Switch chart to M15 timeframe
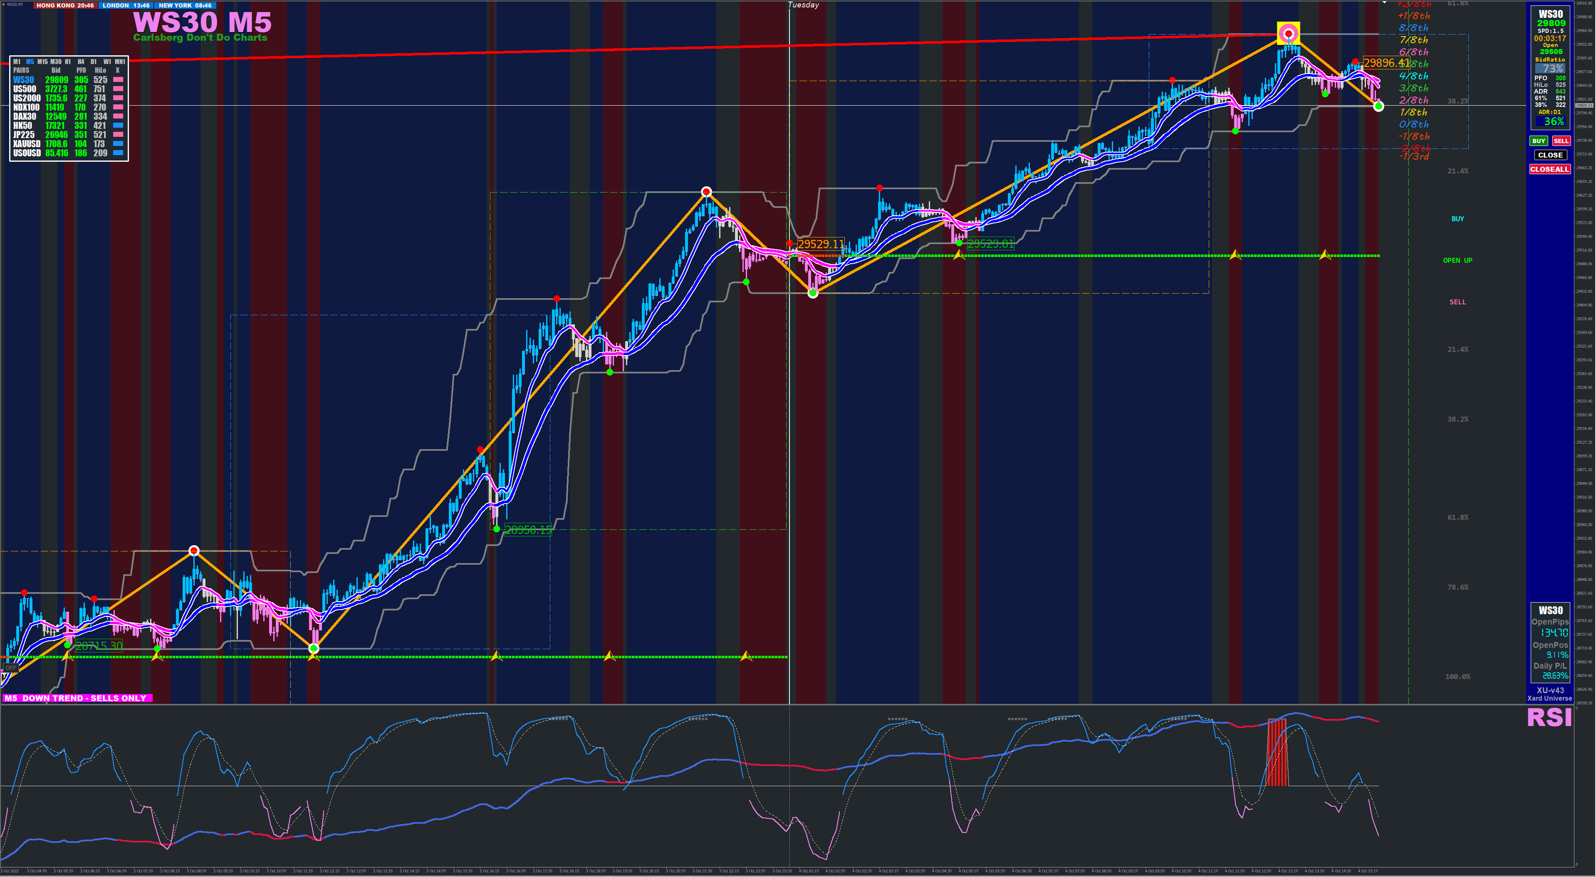1596x877 pixels. [42, 62]
